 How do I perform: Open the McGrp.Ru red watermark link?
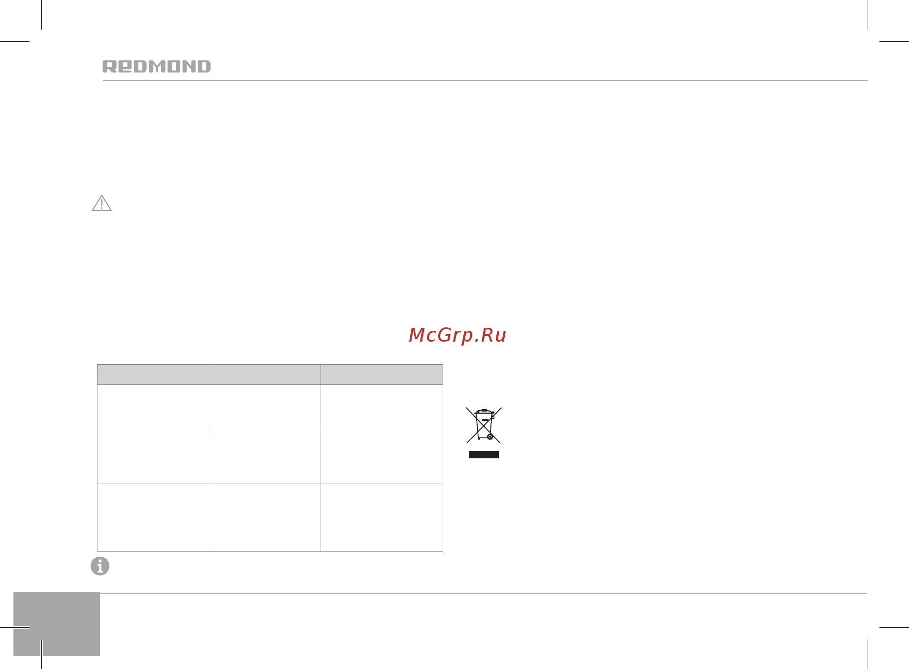click(x=457, y=335)
